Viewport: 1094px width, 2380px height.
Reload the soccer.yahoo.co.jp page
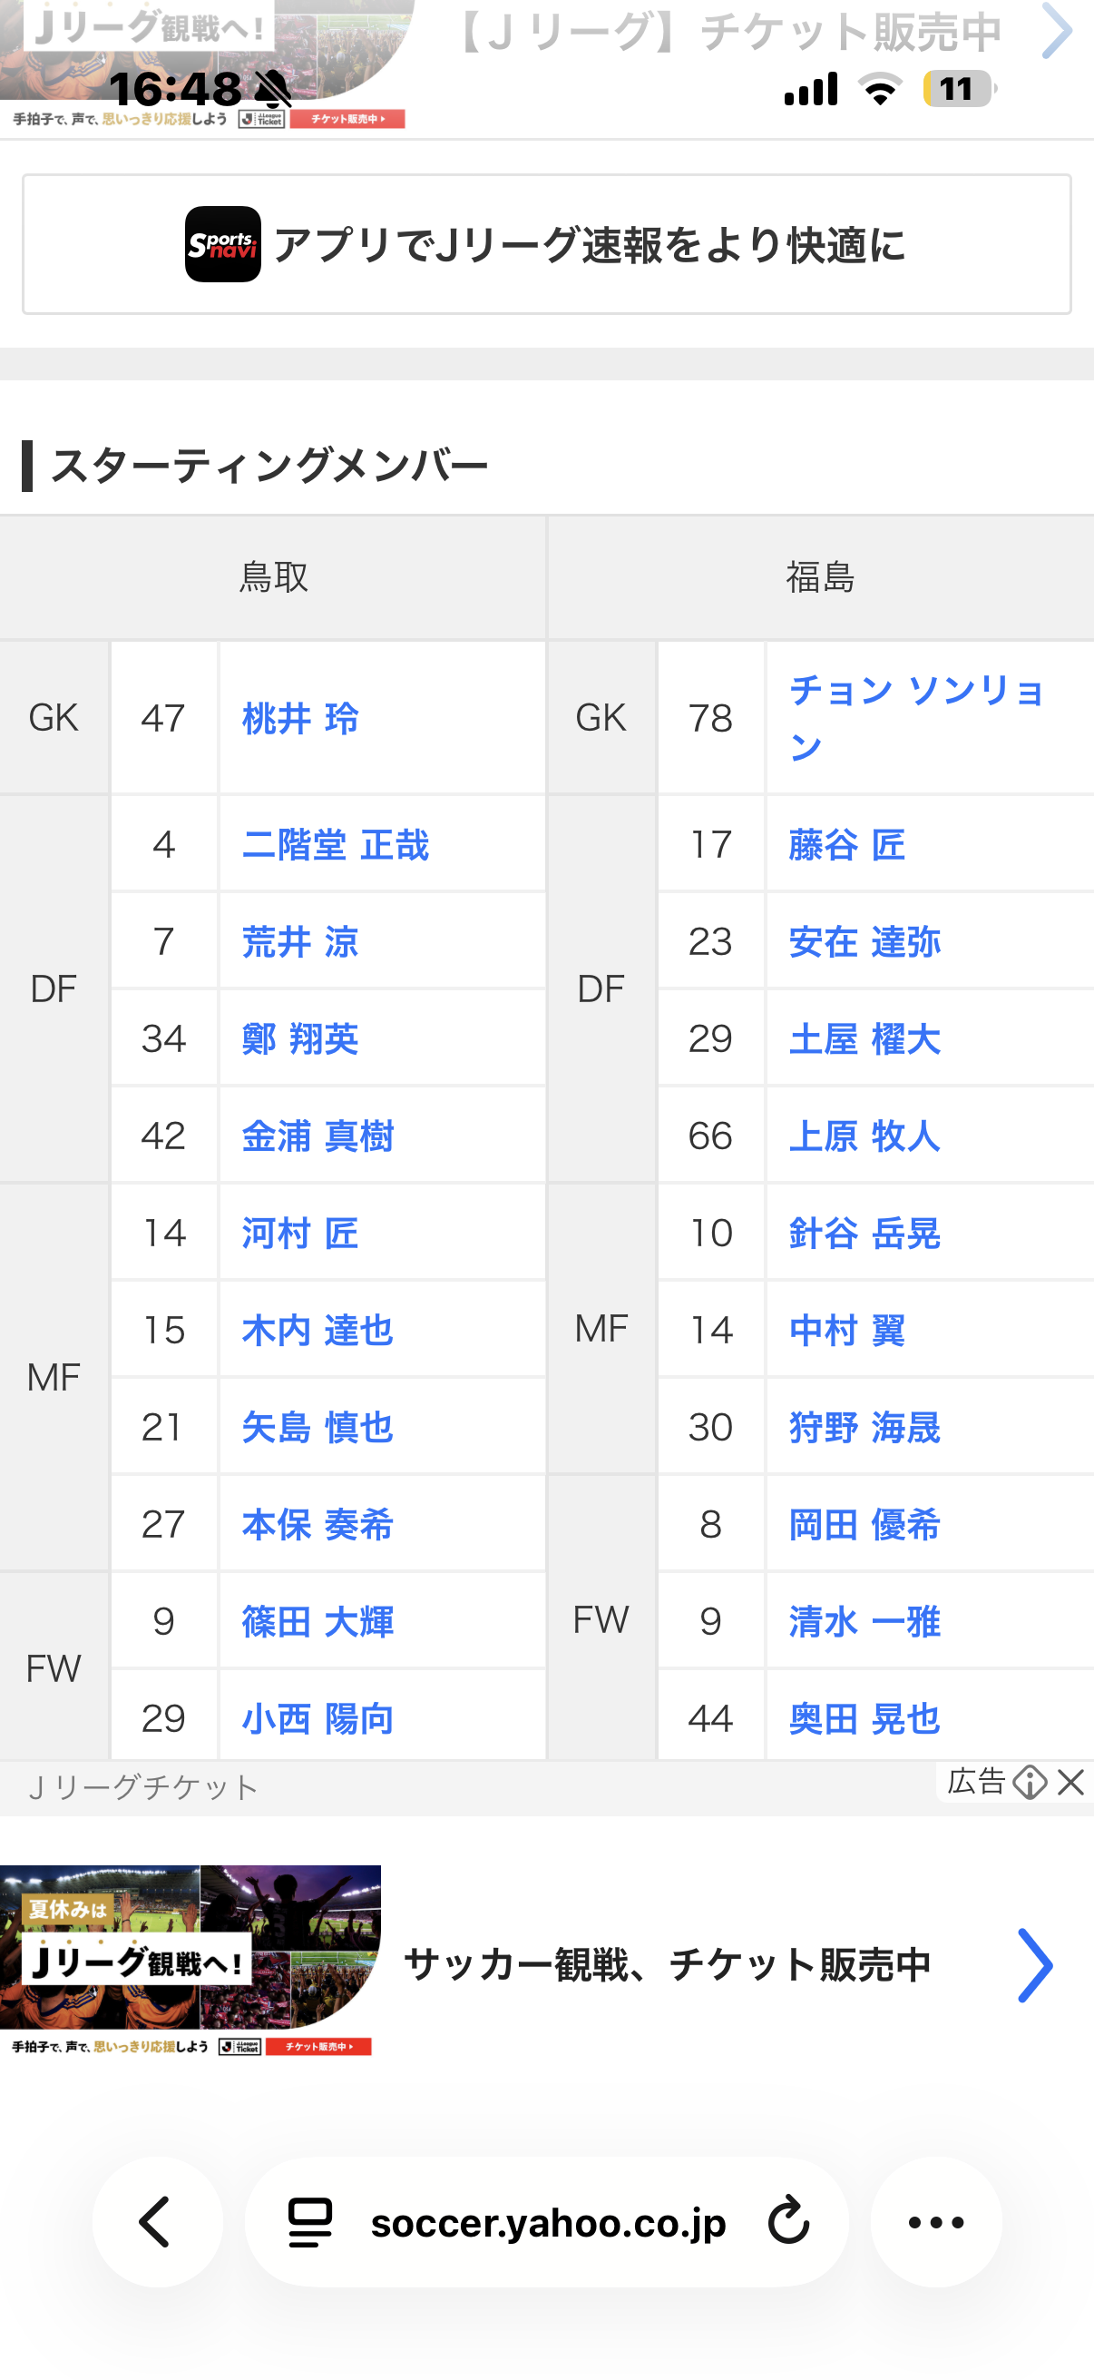pos(787,2222)
